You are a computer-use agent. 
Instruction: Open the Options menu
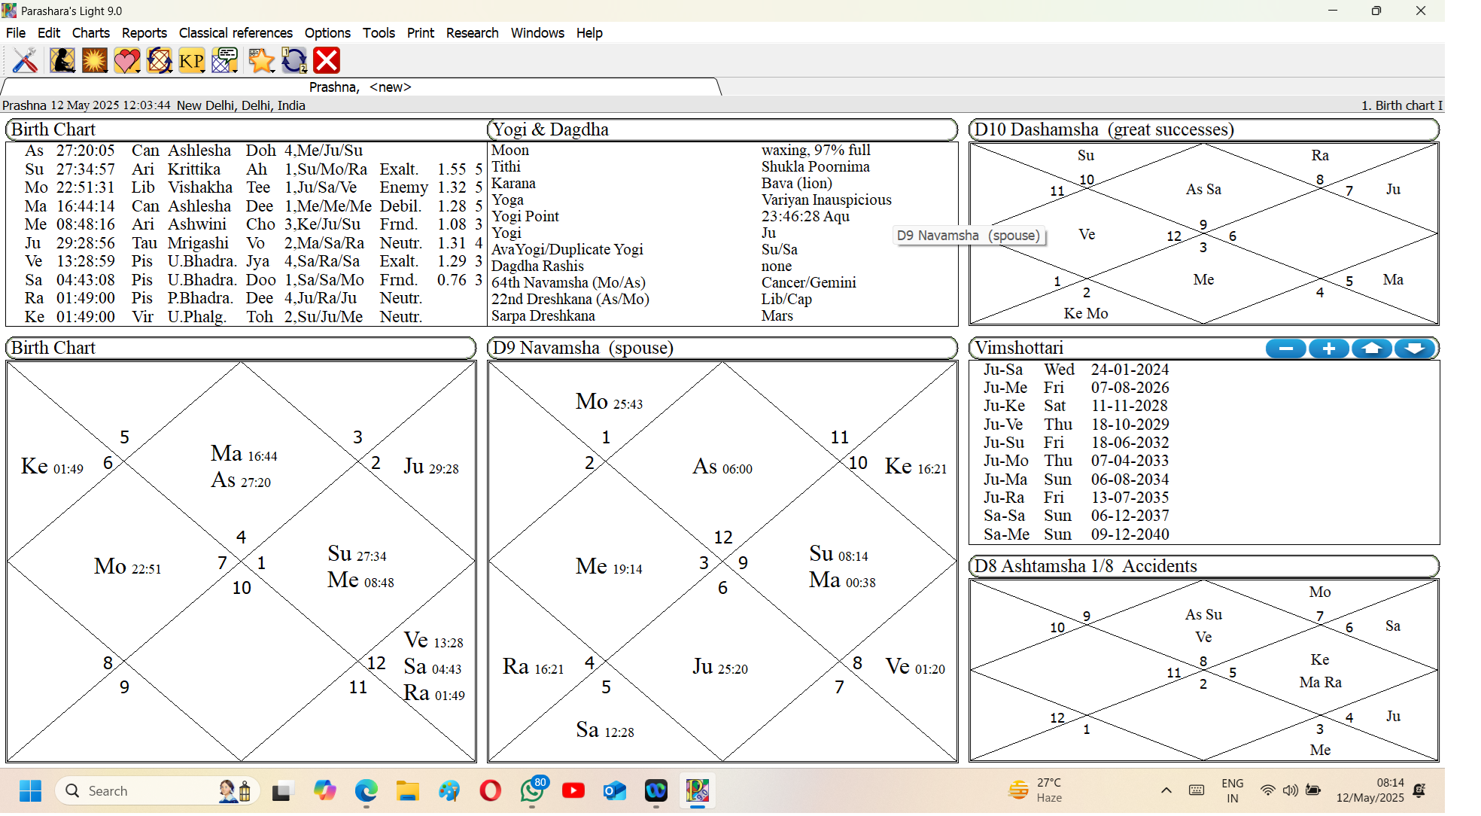pyautogui.click(x=327, y=33)
